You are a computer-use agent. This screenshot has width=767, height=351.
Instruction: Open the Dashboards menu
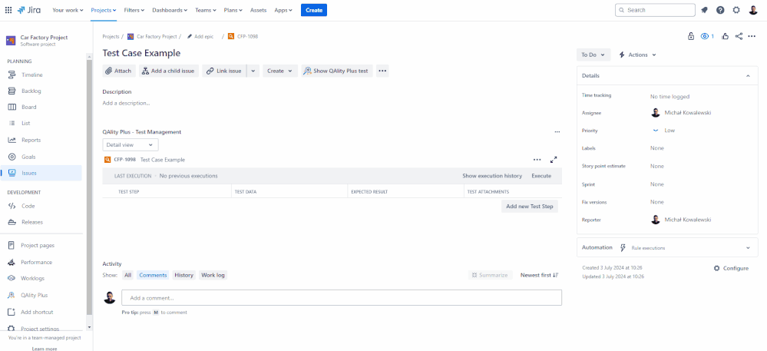(x=170, y=10)
